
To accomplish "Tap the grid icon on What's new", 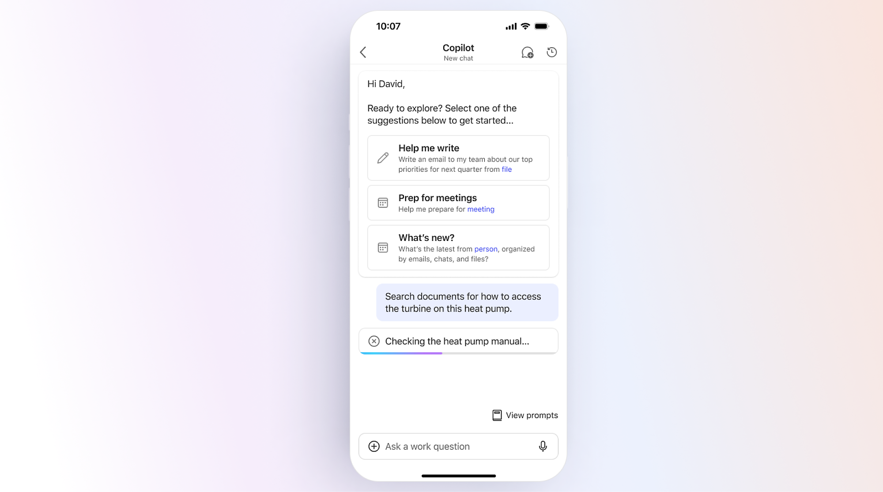I will (x=383, y=247).
